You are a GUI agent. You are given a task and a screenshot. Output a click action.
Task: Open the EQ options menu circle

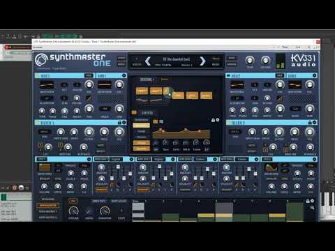tap(218, 120)
